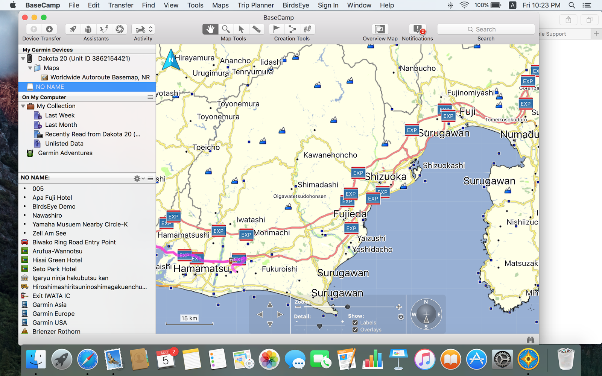Select the Hand pan map tool
This screenshot has height=376, width=602.
pyautogui.click(x=210, y=29)
